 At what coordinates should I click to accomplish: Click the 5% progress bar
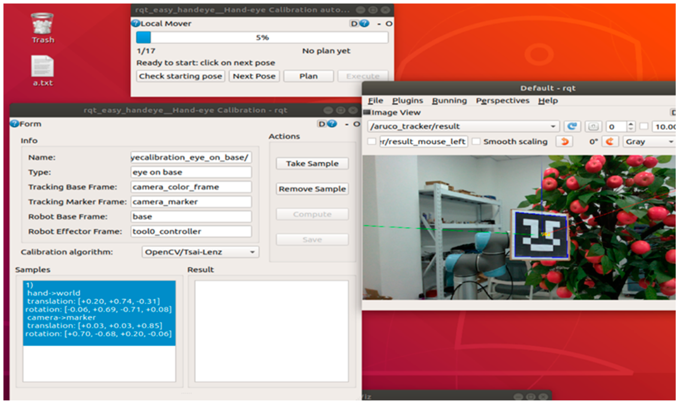(262, 37)
